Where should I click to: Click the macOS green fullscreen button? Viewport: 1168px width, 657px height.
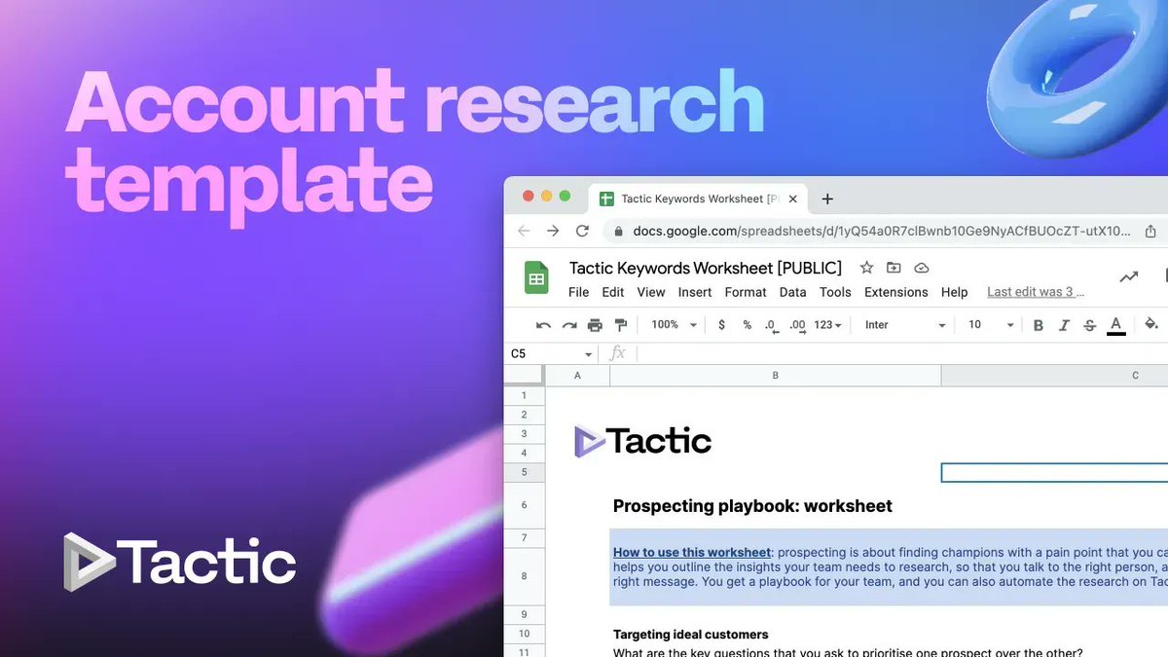566,197
